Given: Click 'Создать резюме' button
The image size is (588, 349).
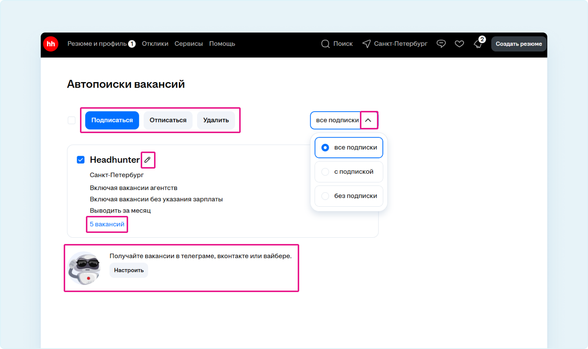Looking at the screenshot, I should click(x=519, y=44).
